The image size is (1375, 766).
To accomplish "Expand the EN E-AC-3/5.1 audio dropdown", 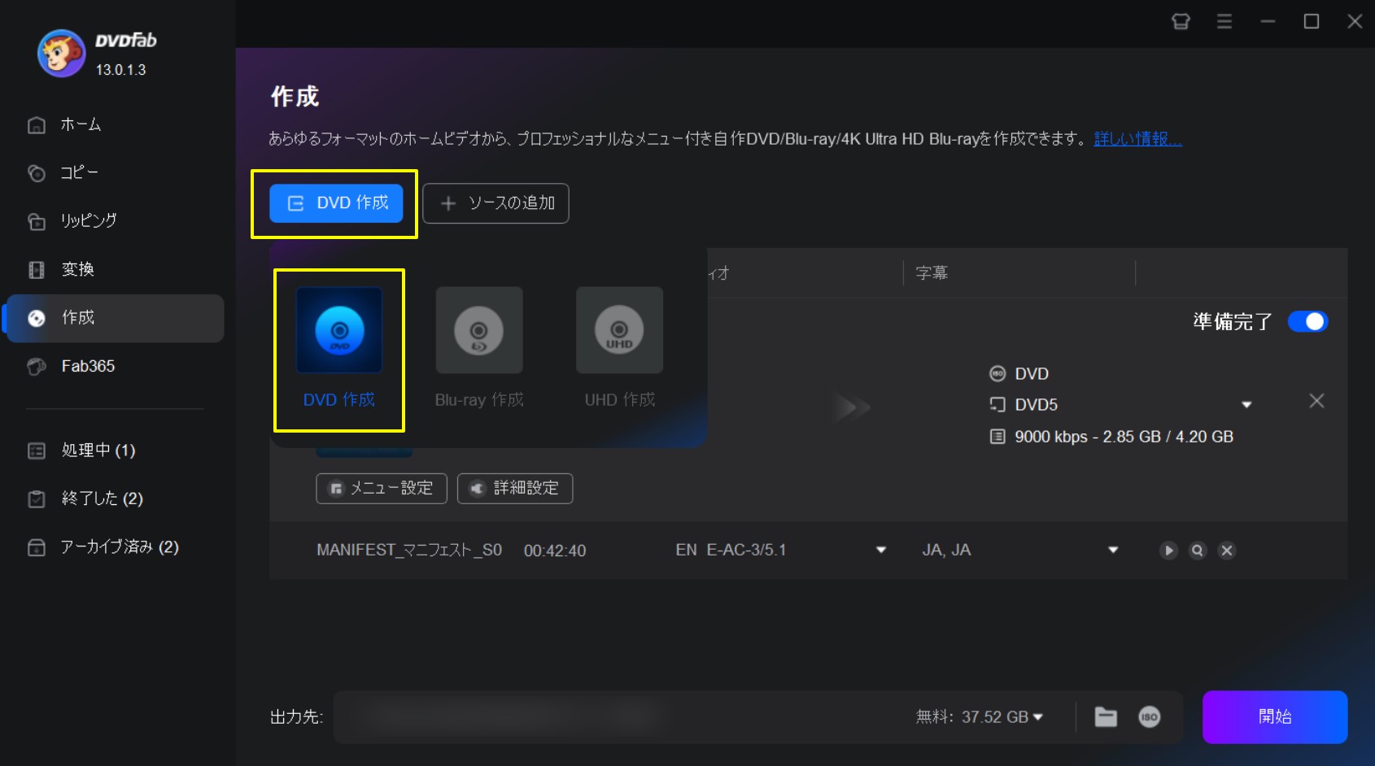I will tap(880, 551).
